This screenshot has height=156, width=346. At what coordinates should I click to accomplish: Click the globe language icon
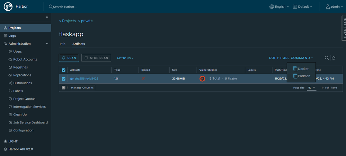click(x=272, y=7)
